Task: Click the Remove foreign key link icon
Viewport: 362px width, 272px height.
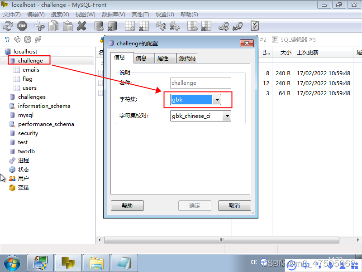Action: pos(237,26)
